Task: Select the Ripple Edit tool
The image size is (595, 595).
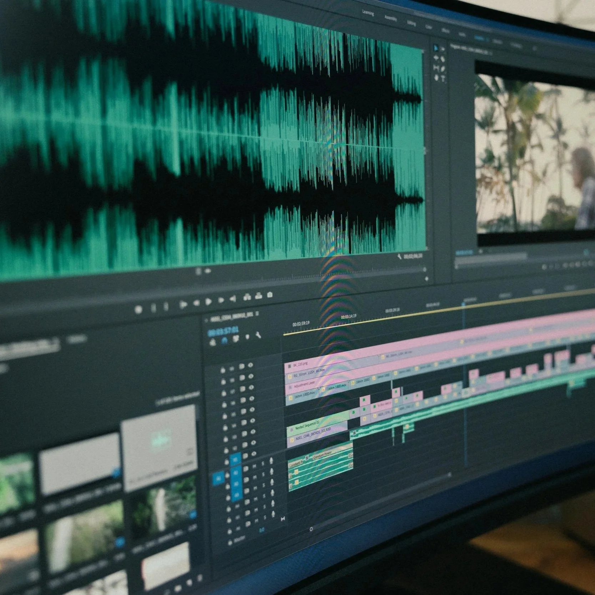Action: 436,57
